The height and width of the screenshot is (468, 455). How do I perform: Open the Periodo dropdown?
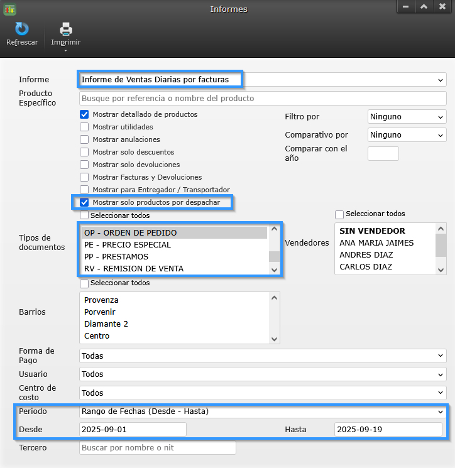pyautogui.click(x=262, y=411)
